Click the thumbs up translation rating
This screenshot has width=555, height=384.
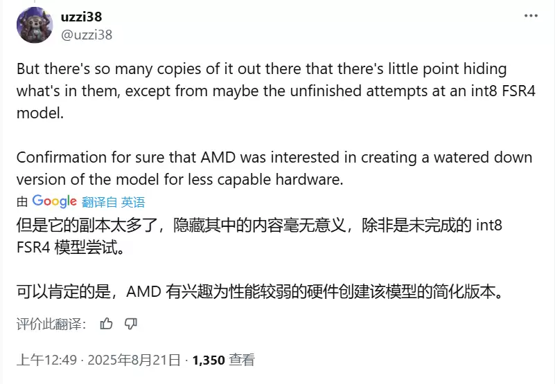(x=106, y=323)
